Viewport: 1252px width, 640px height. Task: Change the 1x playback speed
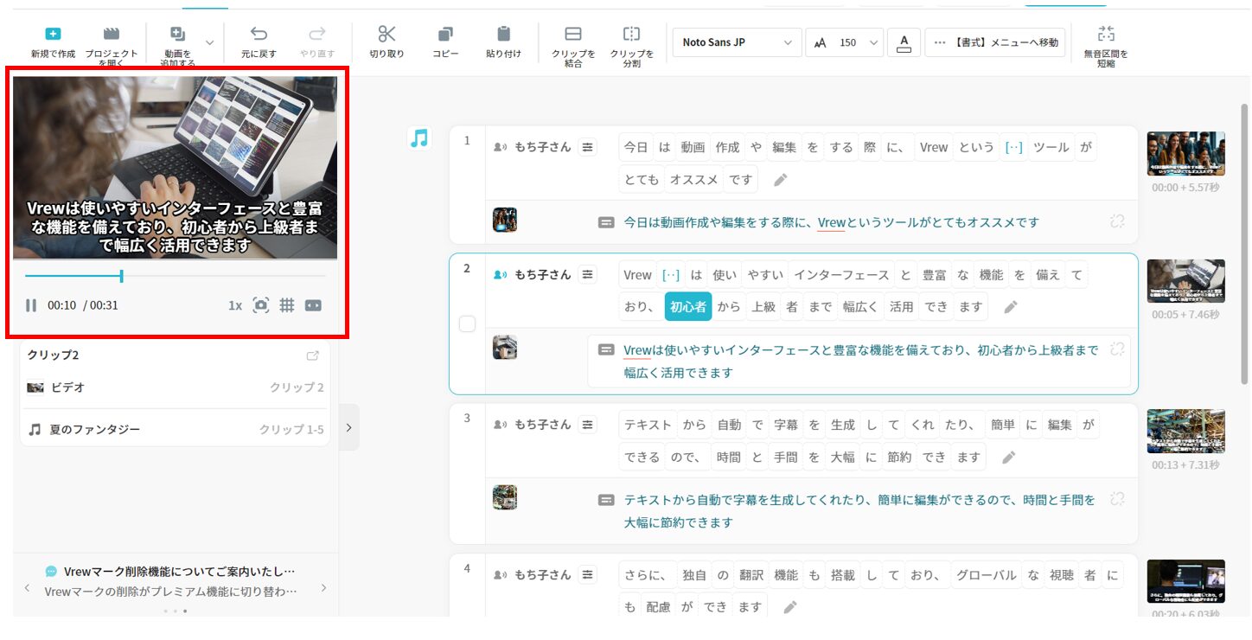click(235, 305)
